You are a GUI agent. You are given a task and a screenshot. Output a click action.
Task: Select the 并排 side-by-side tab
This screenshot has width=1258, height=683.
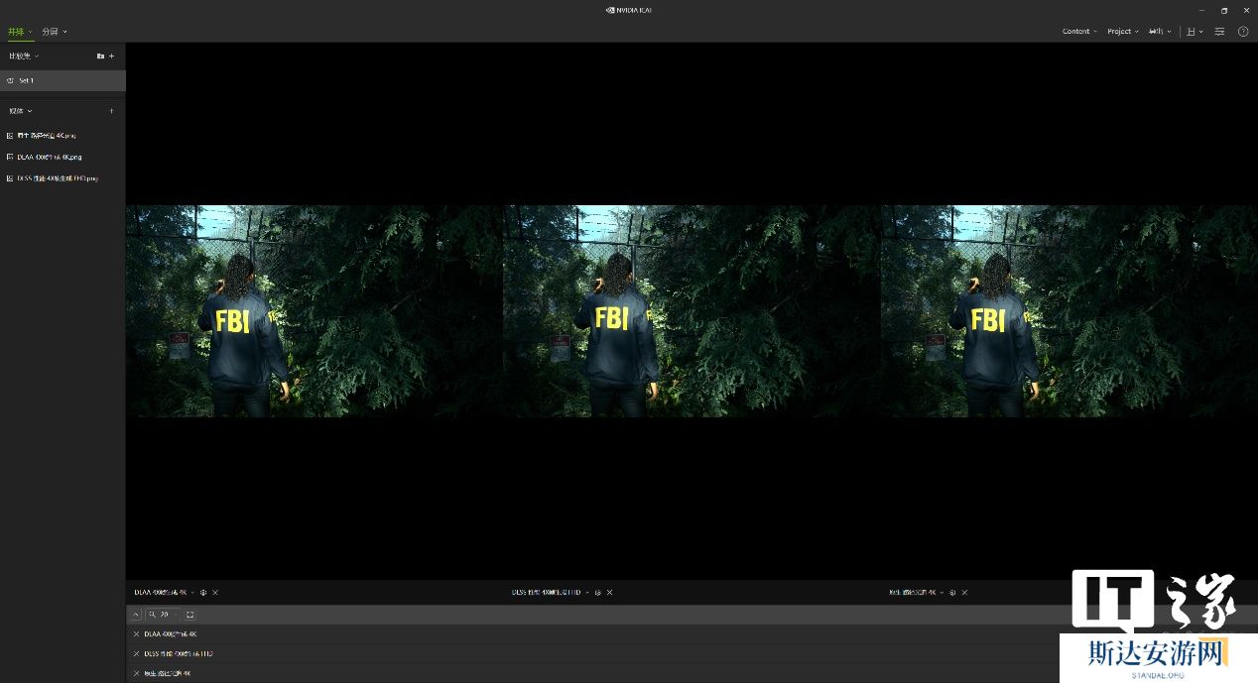click(x=19, y=32)
